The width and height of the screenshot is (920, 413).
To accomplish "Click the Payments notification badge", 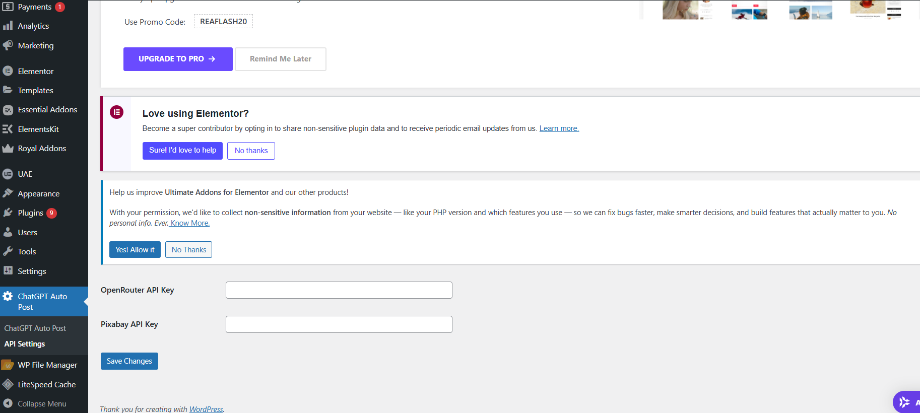I will click(x=60, y=7).
